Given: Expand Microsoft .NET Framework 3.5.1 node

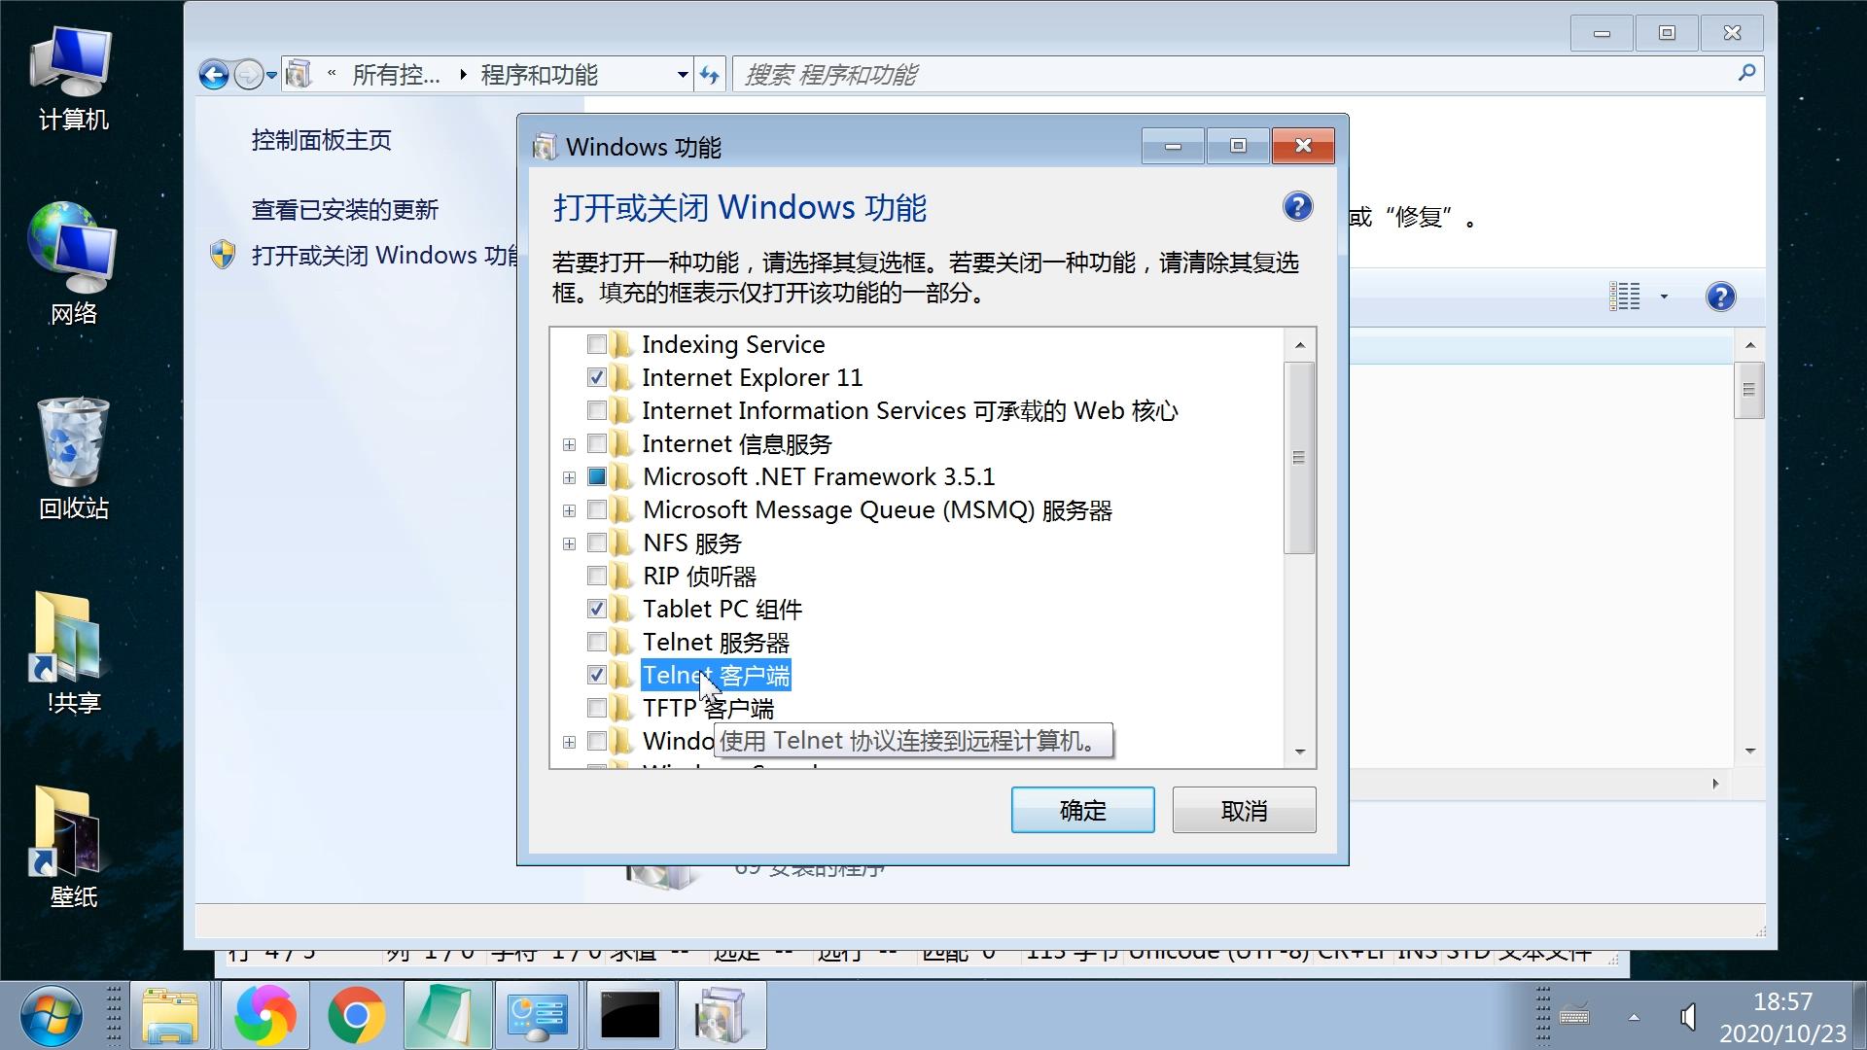Looking at the screenshot, I should click(570, 477).
